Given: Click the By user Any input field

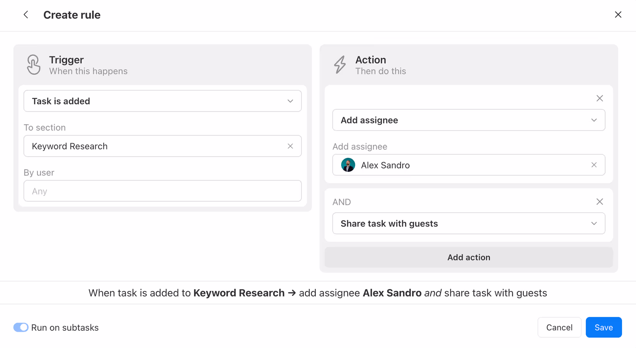Looking at the screenshot, I should pos(162,191).
